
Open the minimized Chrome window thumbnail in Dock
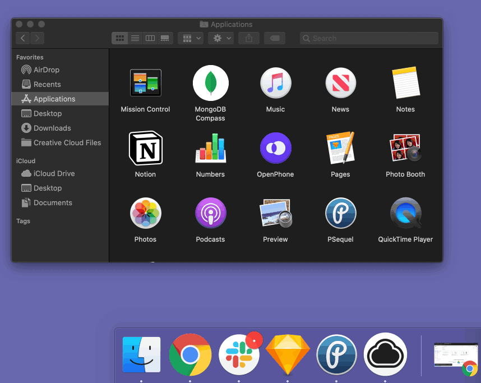pyautogui.click(x=456, y=356)
